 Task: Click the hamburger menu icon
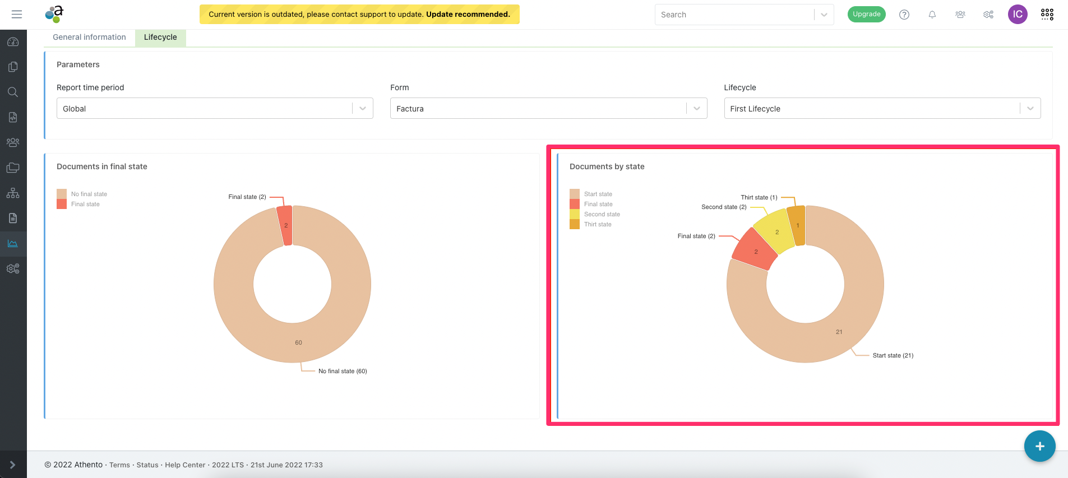point(17,15)
